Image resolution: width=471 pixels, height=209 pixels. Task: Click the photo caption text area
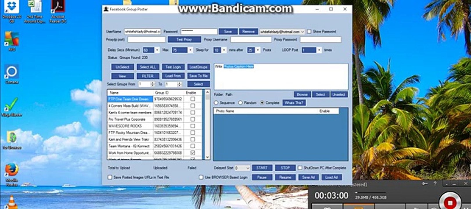coord(281,77)
